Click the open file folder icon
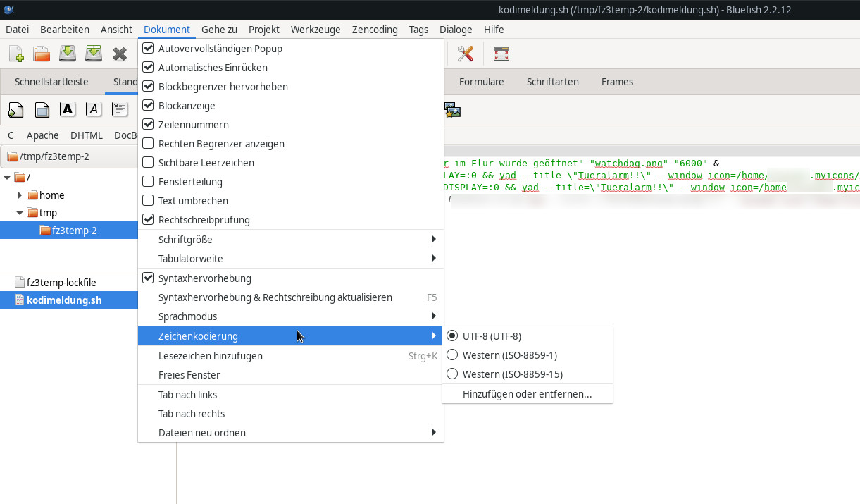 point(42,54)
